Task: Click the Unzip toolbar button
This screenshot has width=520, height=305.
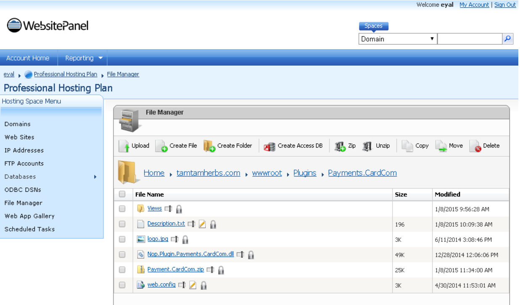Action: pos(376,146)
